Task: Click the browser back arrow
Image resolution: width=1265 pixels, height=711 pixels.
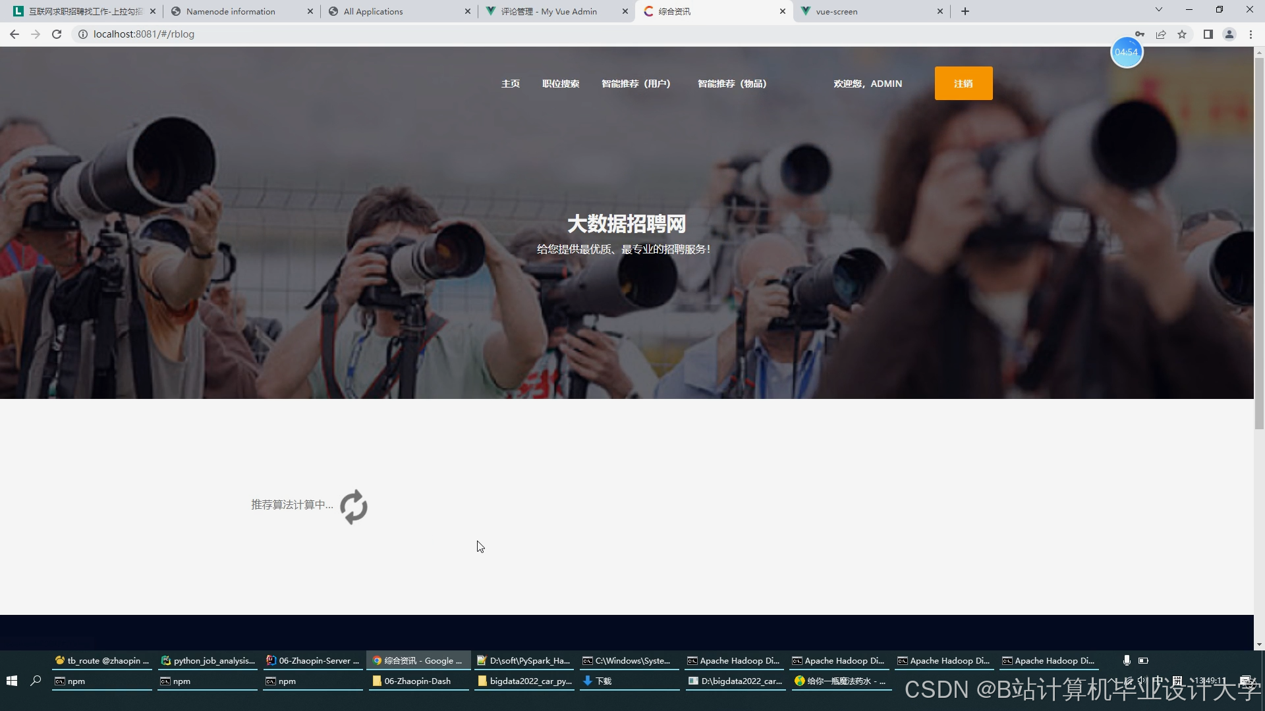Action: (14, 34)
